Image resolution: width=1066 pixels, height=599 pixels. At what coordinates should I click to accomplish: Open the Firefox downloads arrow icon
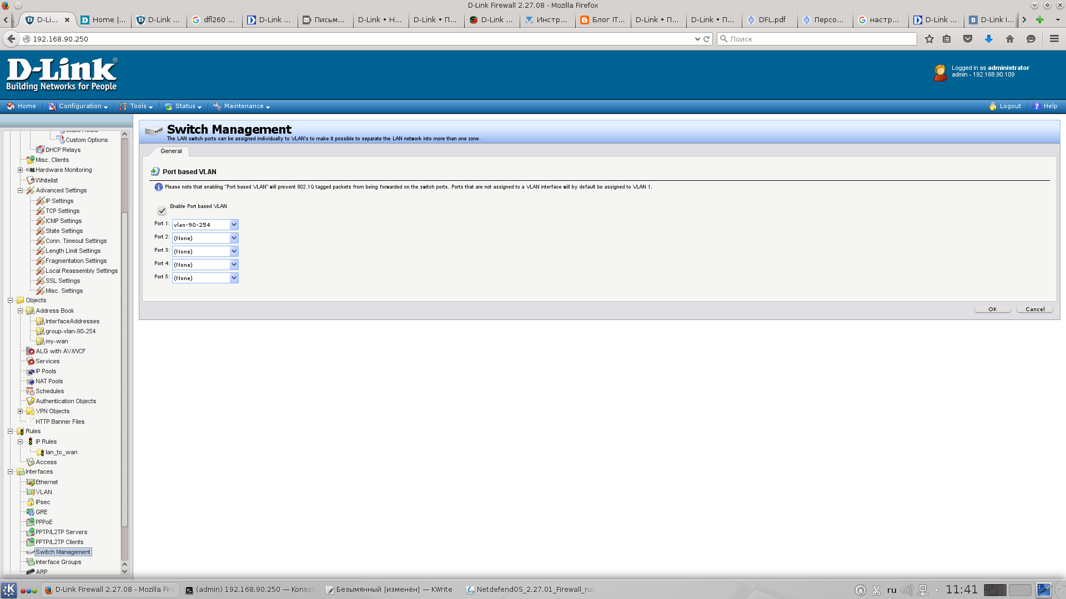click(989, 39)
